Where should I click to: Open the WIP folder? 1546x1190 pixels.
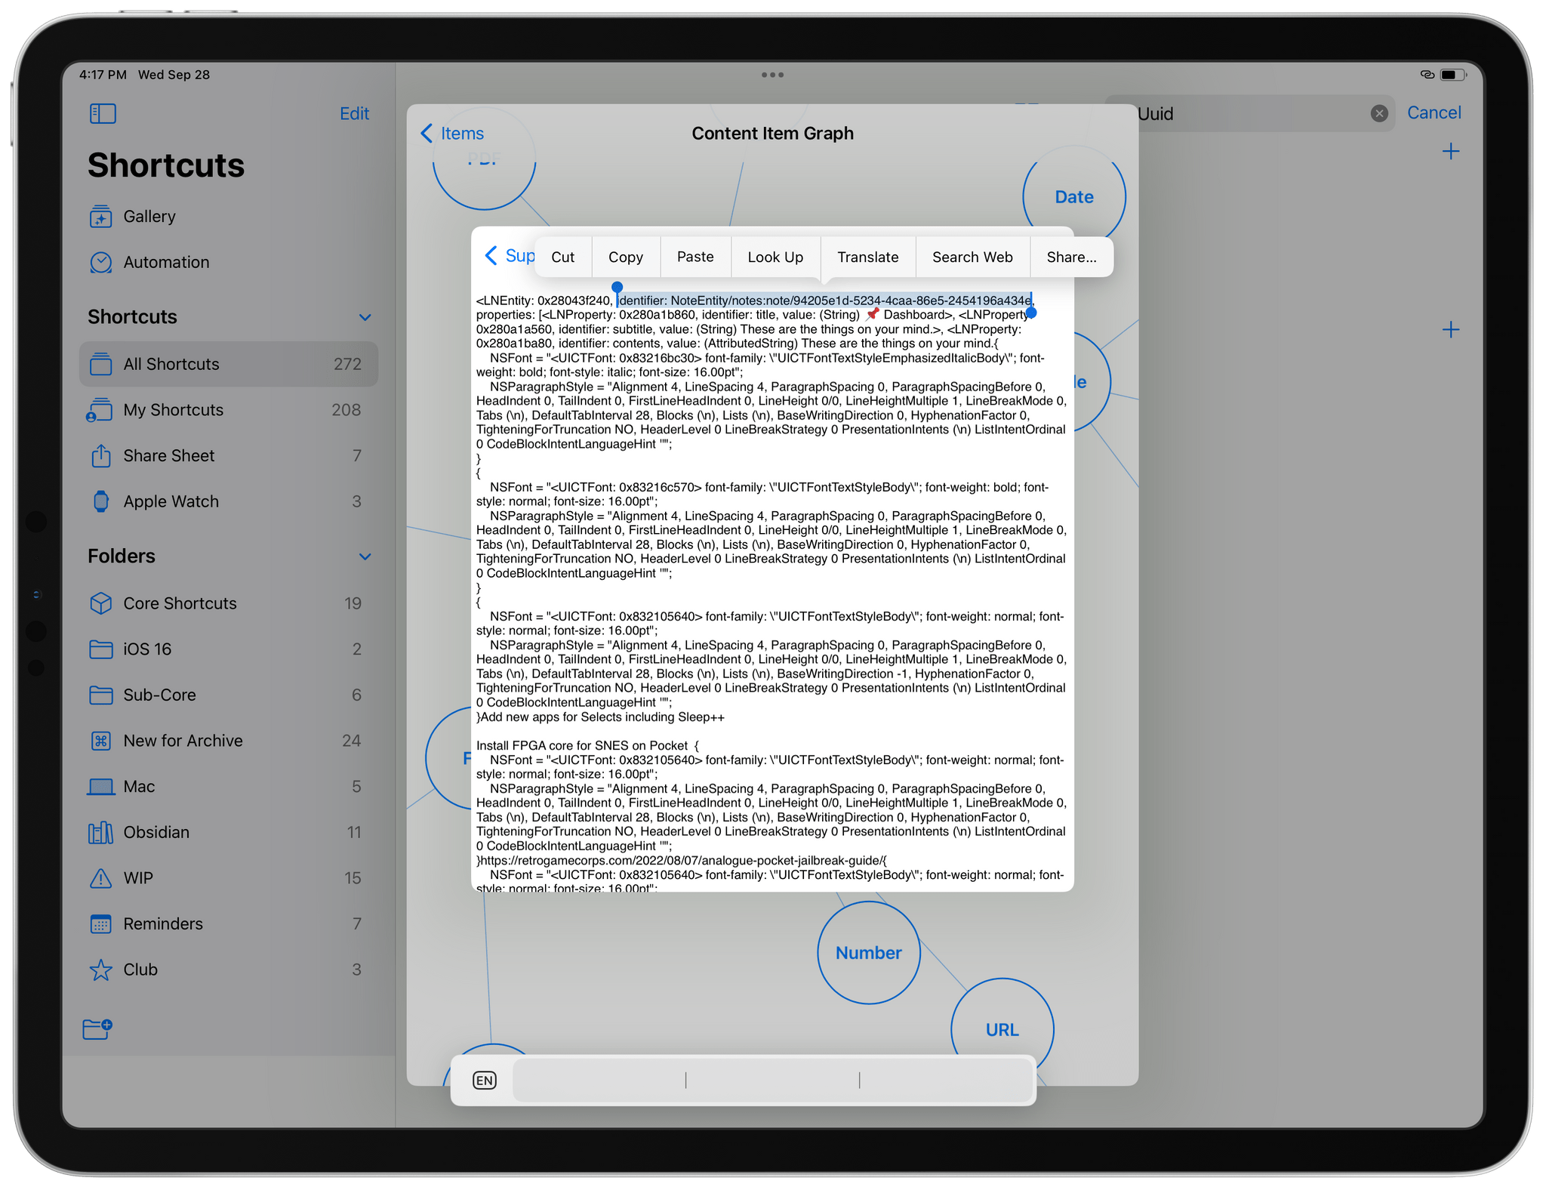(x=228, y=878)
